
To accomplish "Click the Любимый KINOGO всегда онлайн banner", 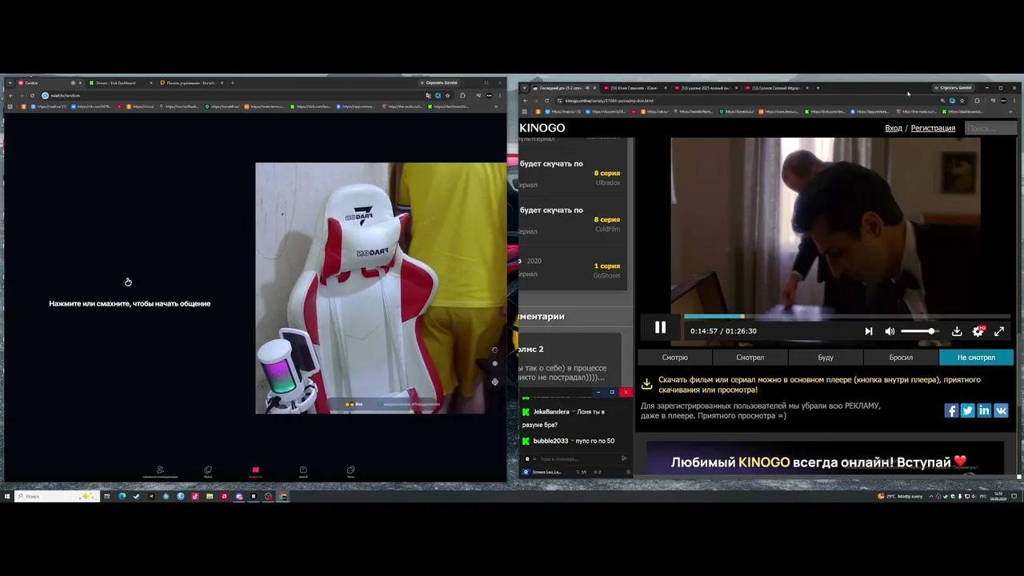I will [825, 458].
